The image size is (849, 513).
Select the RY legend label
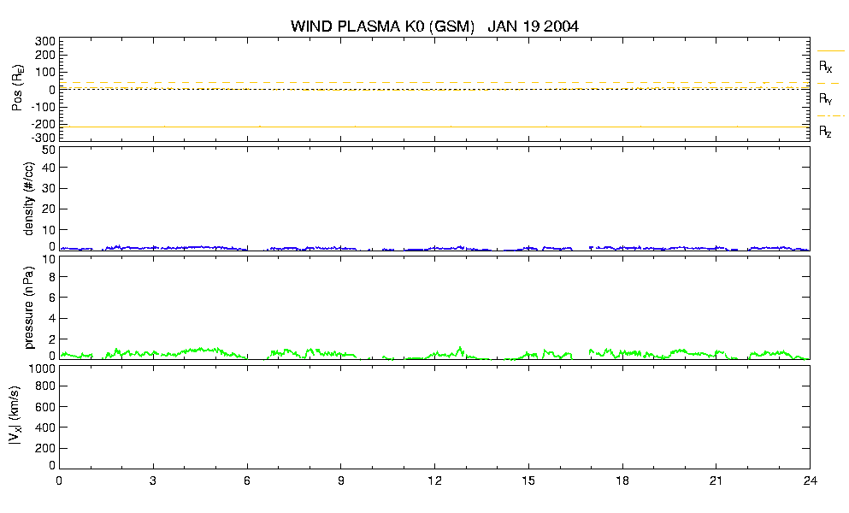[x=825, y=98]
